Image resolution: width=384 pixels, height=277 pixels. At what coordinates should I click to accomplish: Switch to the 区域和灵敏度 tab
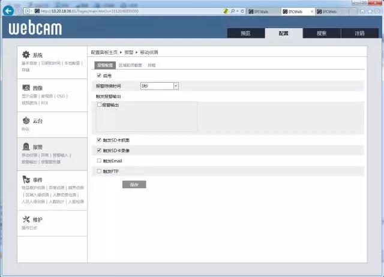(x=130, y=65)
